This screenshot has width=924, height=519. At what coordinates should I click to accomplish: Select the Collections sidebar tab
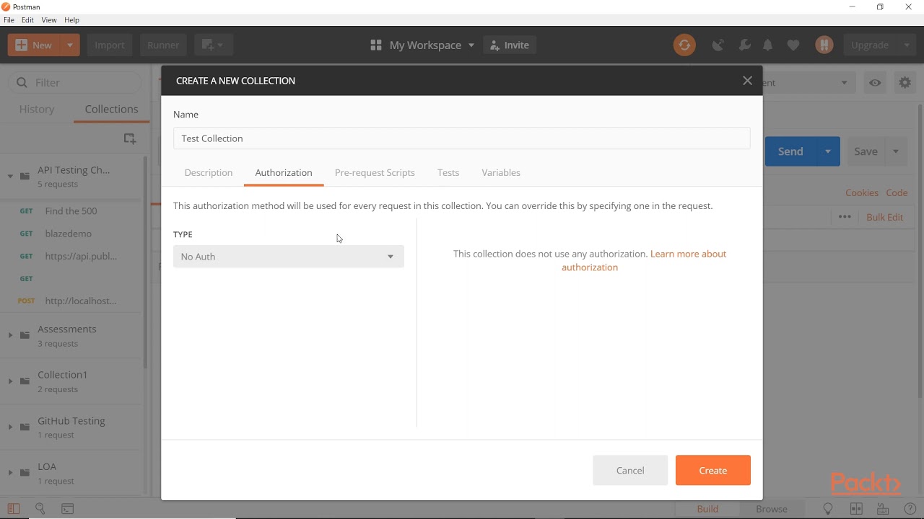click(x=111, y=110)
